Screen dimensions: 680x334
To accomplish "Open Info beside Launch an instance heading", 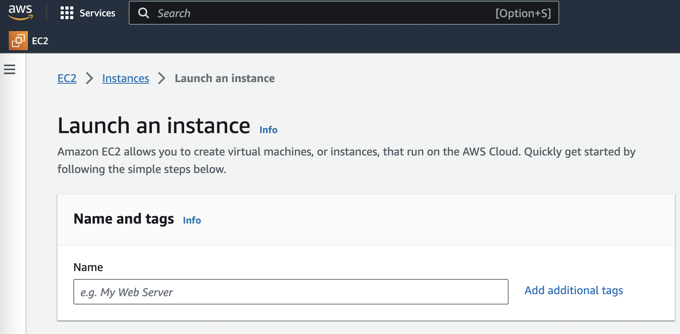I will pyautogui.click(x=268, y=130).
